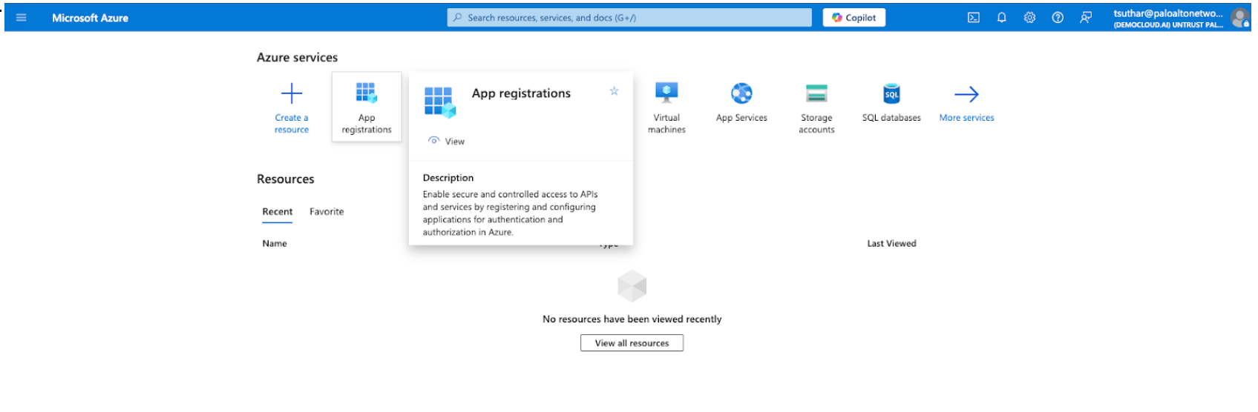Open the feedback icon in header
1258x412 pixels.
point(1086,18)
